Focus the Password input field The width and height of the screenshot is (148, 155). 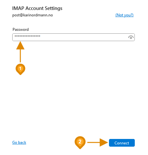(74, 37)
